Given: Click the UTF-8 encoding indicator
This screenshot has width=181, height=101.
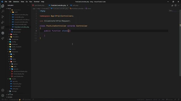Looking at the screenshot, I should 155,100.
